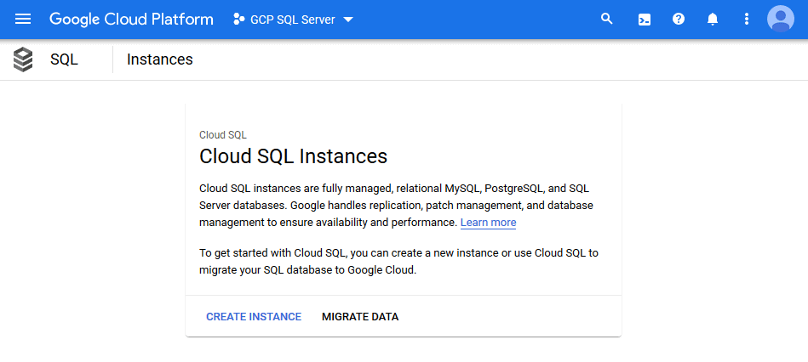
Task: Click the CREATE INSTANCE button
Action: [254, 317]
